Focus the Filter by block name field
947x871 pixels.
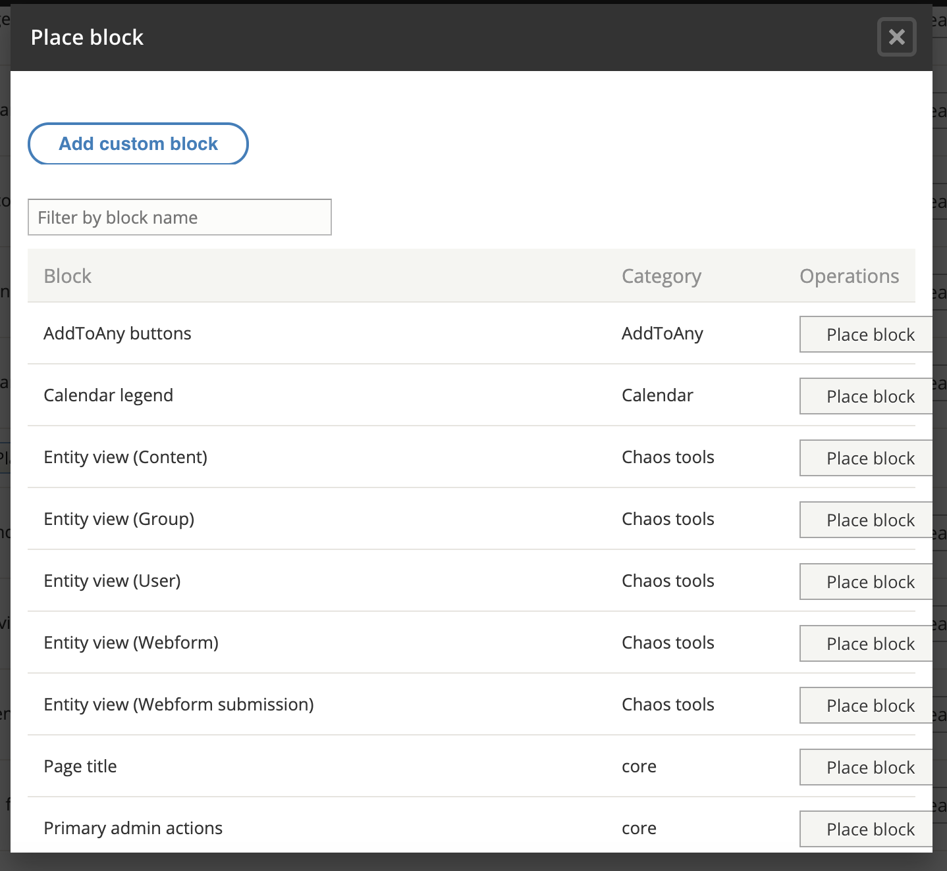point(180,217)
